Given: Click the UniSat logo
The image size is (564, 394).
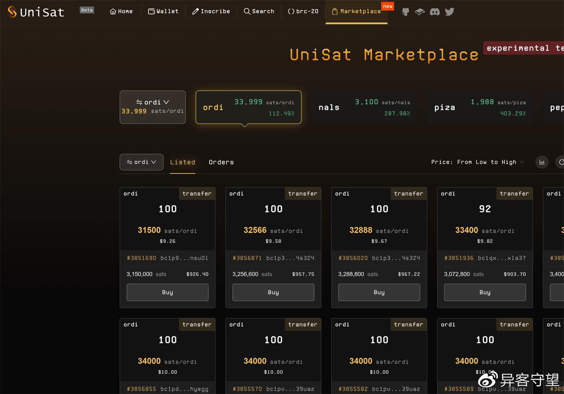Looking at the screenshot, I should tap(36, 12).
